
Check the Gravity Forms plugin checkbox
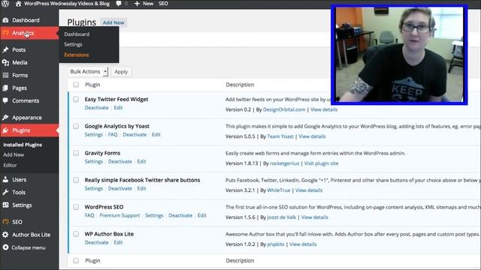(x=76, y=153)
